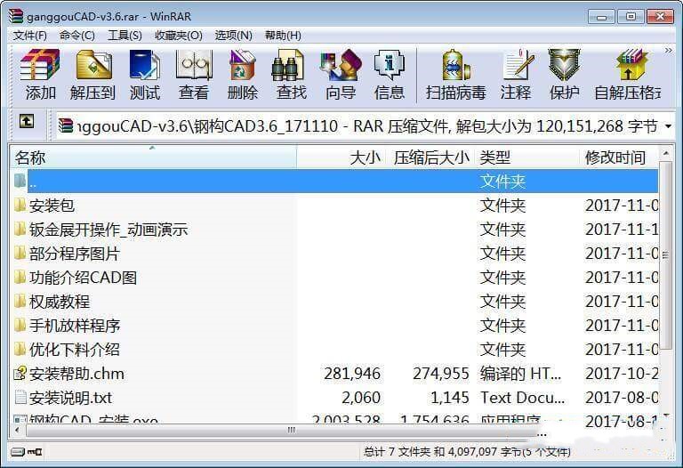The width and height of the screenshot is (683, 468).
Task: Click the parent '..' folder icon
Action: [x=20, y=181]
